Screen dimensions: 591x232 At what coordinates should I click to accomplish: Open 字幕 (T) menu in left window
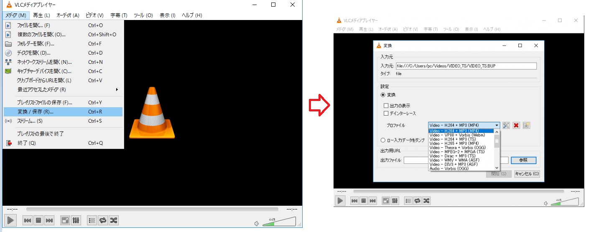(x=119, y=15)
